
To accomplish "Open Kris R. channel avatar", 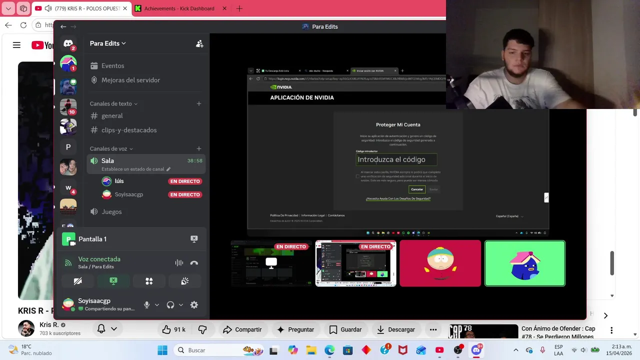I will tap(26, 328).
